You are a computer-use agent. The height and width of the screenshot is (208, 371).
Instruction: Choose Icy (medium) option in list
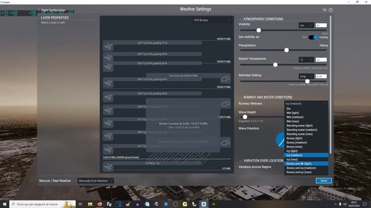point(306,155)
